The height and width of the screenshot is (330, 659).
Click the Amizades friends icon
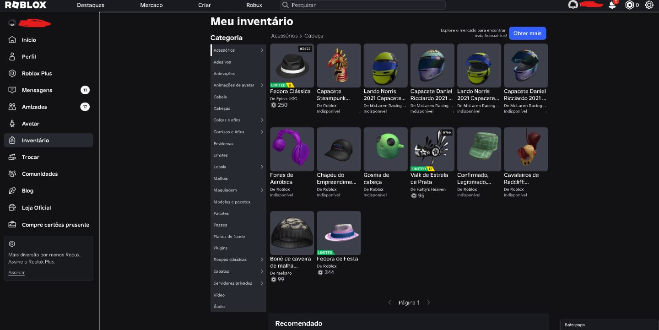[x=12, y=107]
